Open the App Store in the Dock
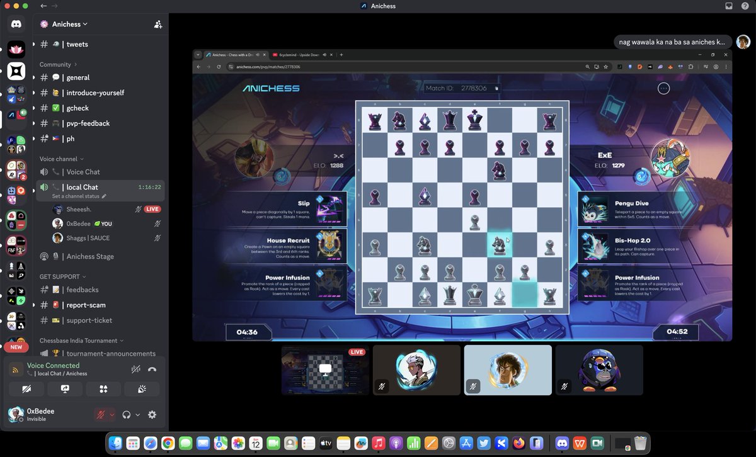 coord(466,443)
